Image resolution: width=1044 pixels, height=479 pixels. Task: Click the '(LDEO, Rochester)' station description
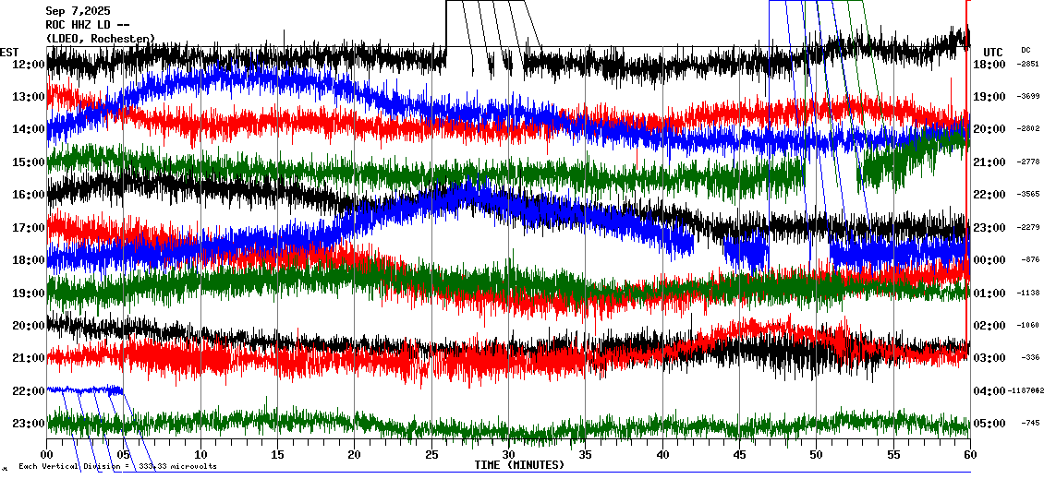pos(101,39)
